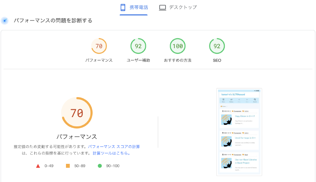Switch to the 携帯電話 tab
This screenshot has width=316, height=182.
134,8
